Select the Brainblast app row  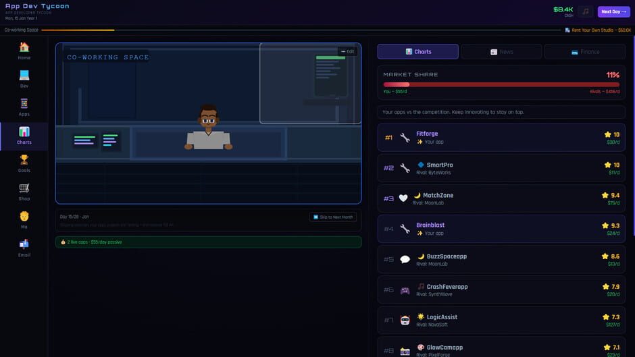[x=501, y=229]
